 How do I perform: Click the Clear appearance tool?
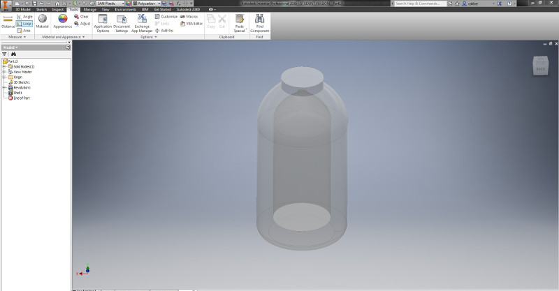coord(81,17)
